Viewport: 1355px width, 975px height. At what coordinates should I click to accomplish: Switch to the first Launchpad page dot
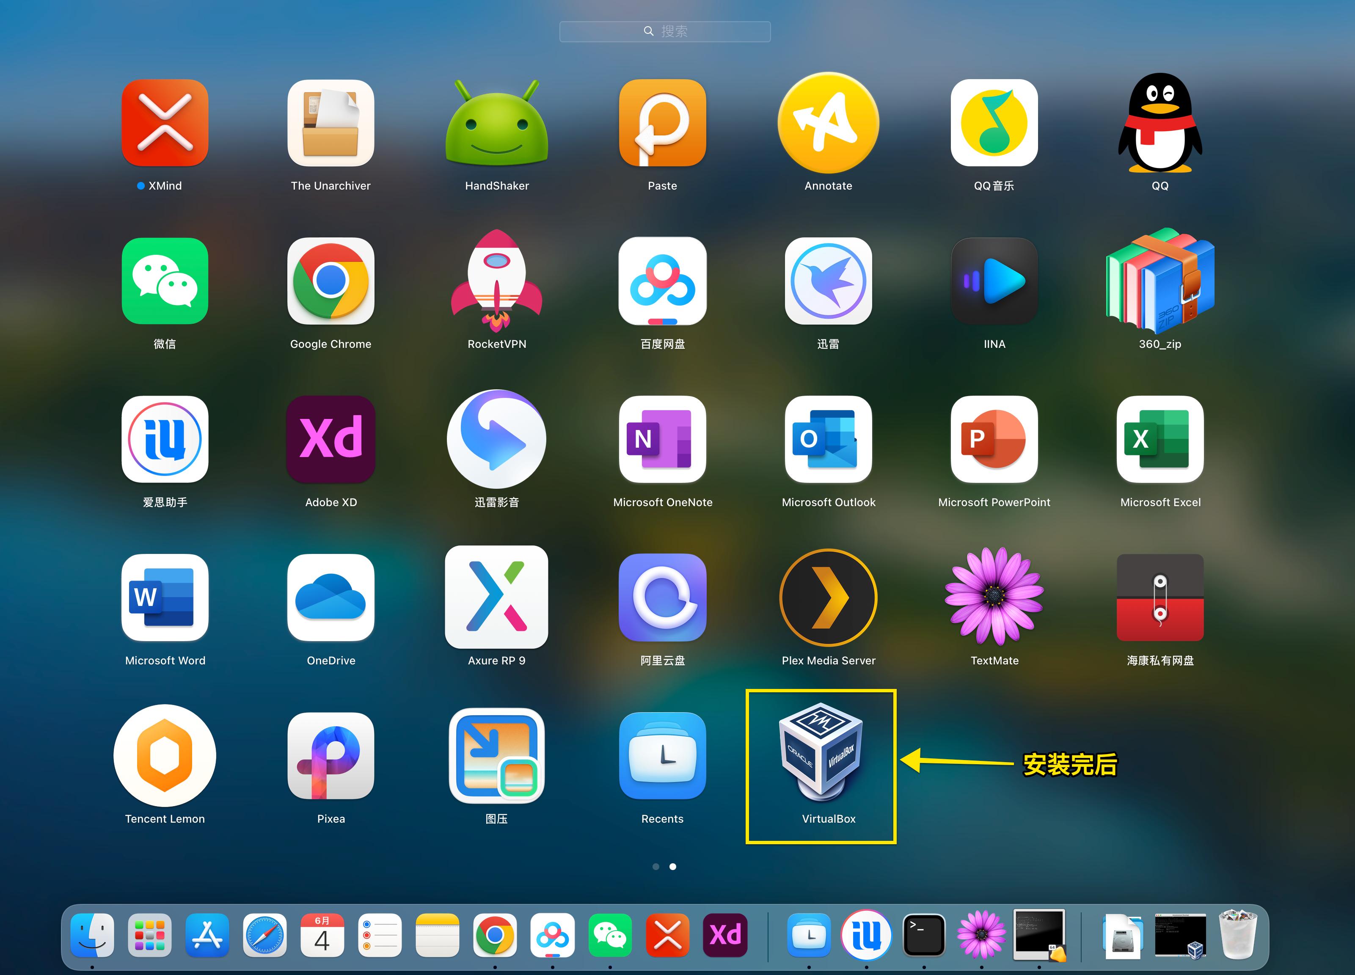656,866
